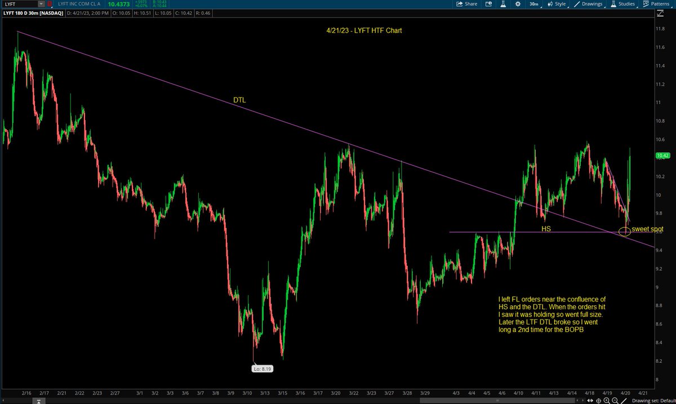Click the drawing tool pencil icon bottom right

coord(624,399)
